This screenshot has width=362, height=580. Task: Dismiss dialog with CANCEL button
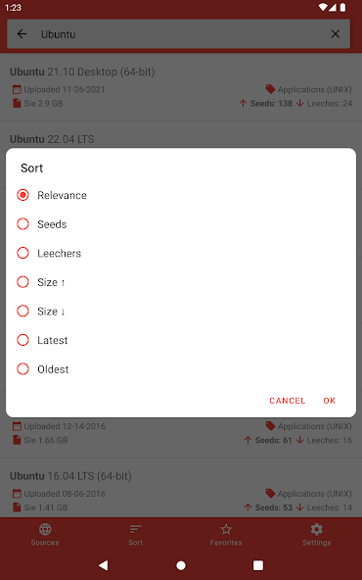click(x=287, y=401)
